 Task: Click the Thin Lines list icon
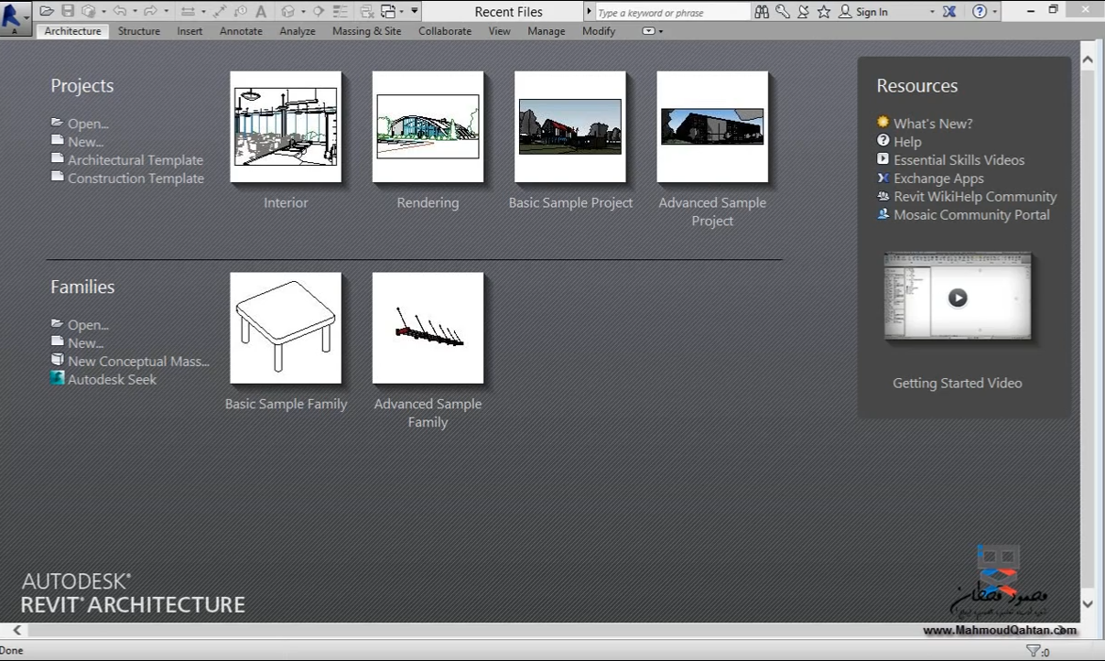[x=340, y=11]
